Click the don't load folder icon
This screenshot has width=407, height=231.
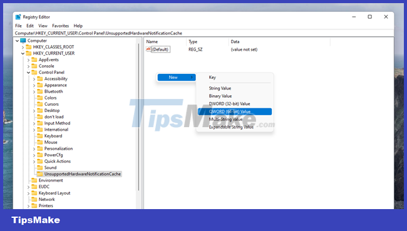39,117
